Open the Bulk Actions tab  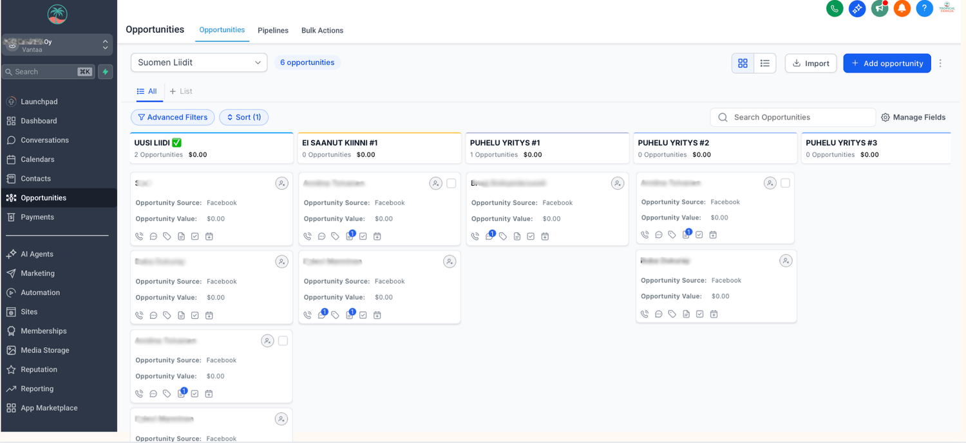point(322,30)
